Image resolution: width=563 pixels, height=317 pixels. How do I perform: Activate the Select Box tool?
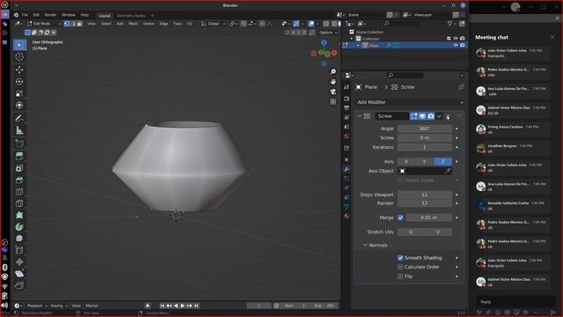tap(19, 45)
